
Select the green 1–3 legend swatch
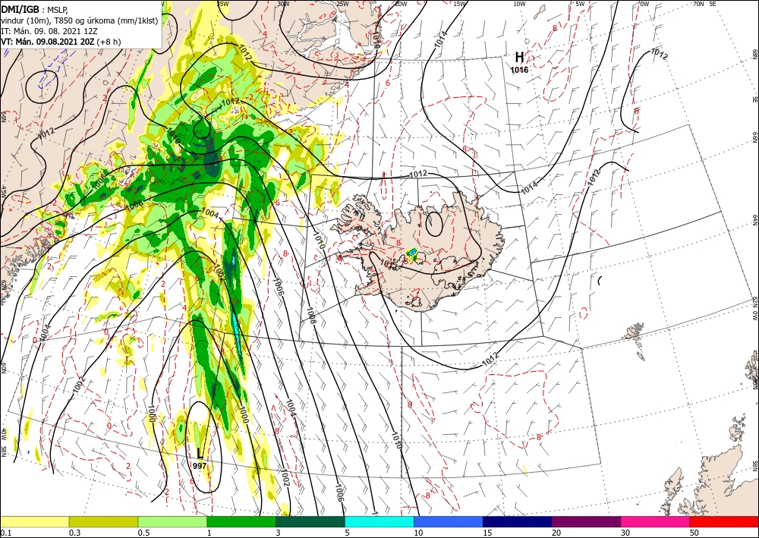pos(241,521)
